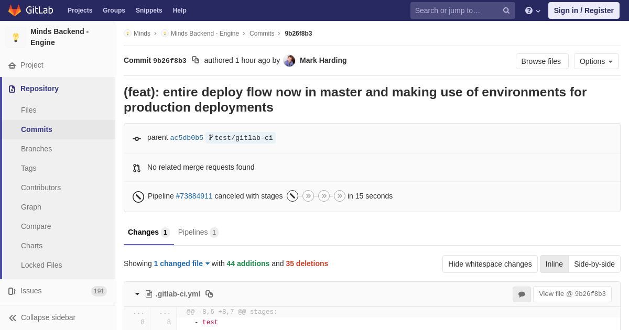This screenshot has width=629, height=330.
Task: Click the .gitlab-ci.yml file document icon
Action: (149, 294)
